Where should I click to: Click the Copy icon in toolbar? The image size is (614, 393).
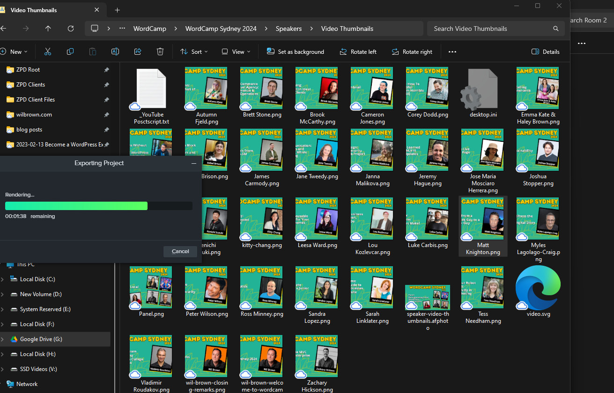click(70, 51)
